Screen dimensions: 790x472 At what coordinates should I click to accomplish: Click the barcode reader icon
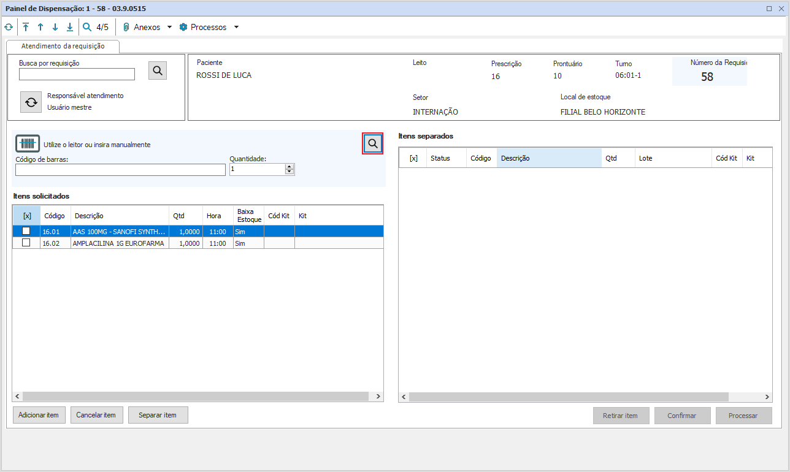coord(28,143)
